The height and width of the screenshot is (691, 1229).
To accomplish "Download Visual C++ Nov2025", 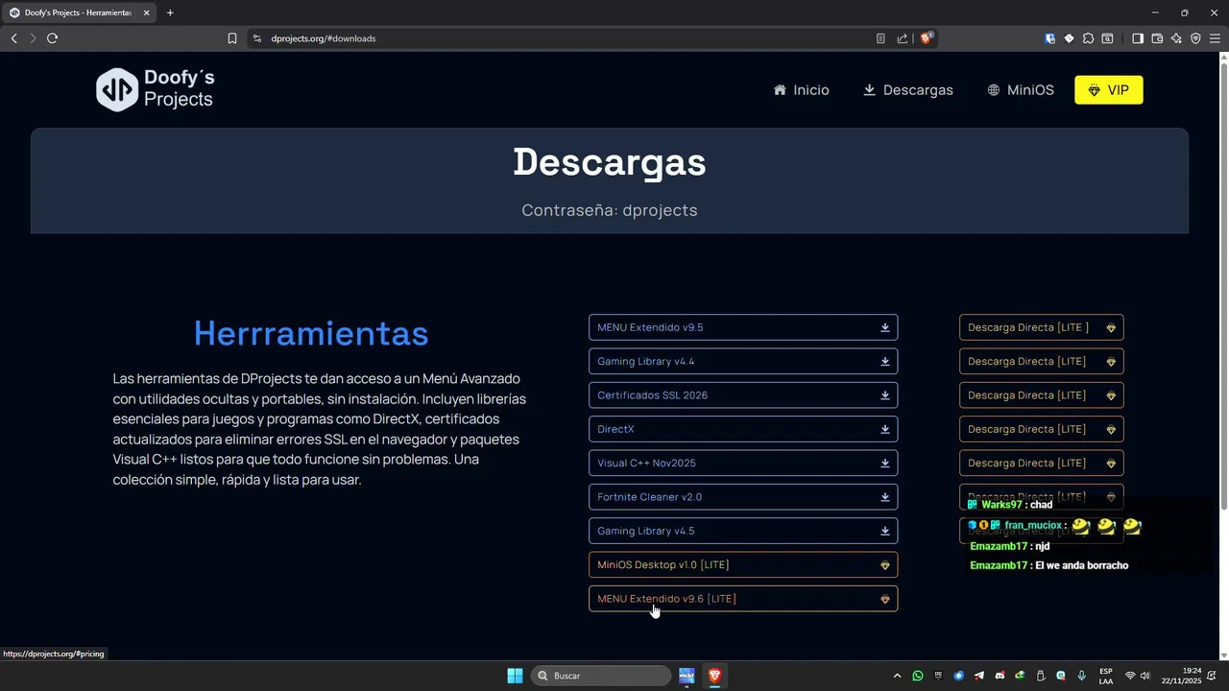I will click(x=743, y=463).
